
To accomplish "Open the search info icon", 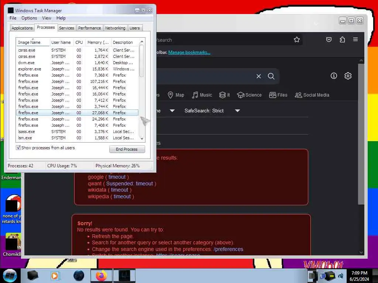I will (x=334, y=76).
